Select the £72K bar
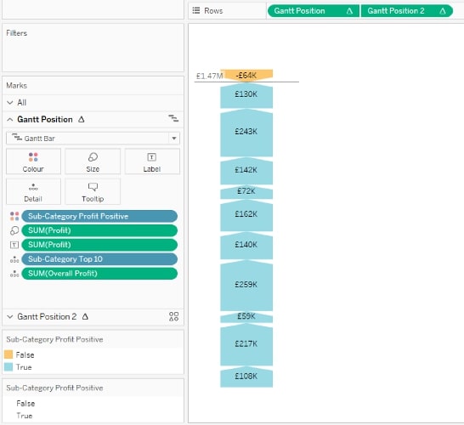This screenshot has width=464, height=425. tap(246, 192)
